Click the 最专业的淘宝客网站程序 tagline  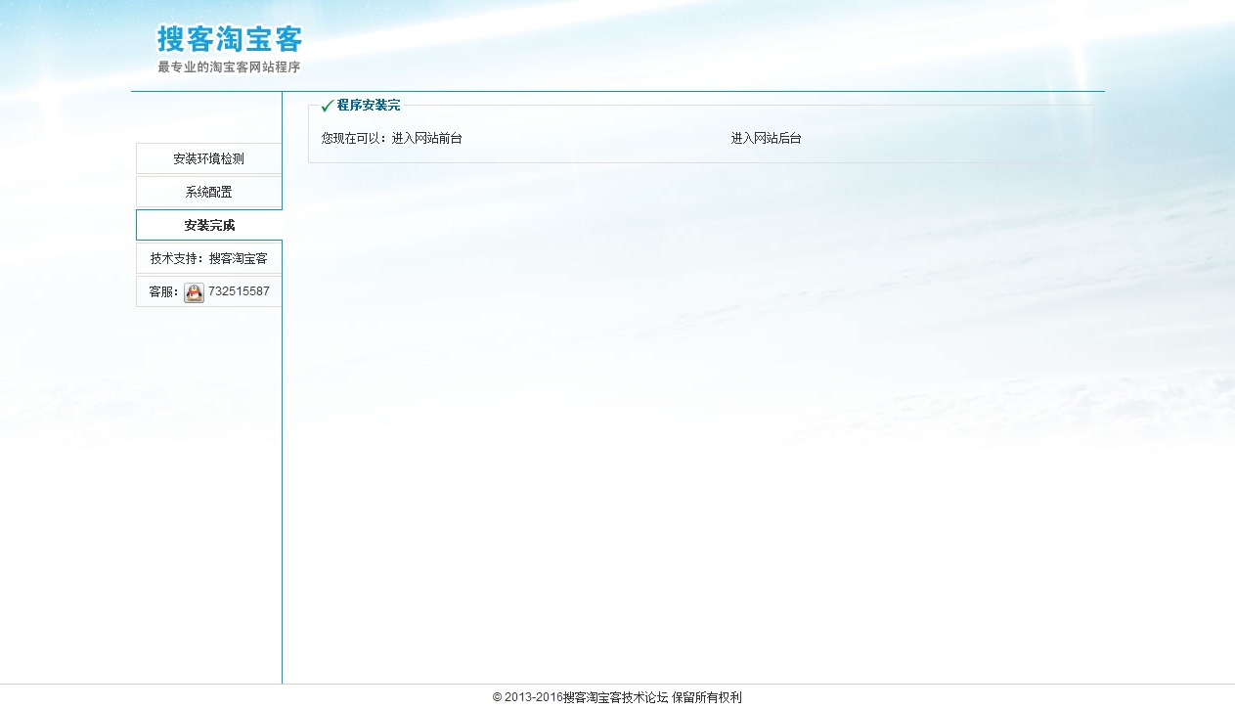pyautogui.click(x=230, y=67)
